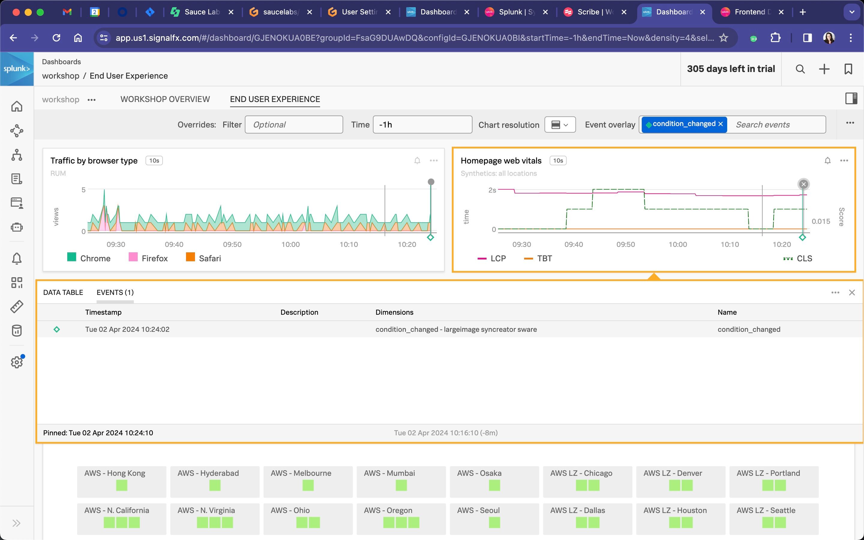Click event diamond marker on web vitals chart
This screenshot has width=864, height=540.
click(802, 238)
